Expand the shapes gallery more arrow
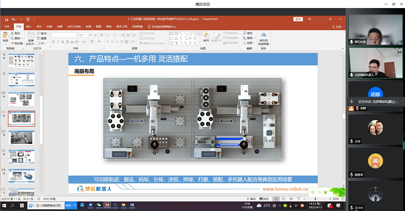This screenshot has width=405, height=211. [200, 43]
